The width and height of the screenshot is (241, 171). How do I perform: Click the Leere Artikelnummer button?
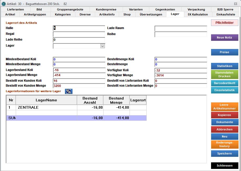(224, 107)
